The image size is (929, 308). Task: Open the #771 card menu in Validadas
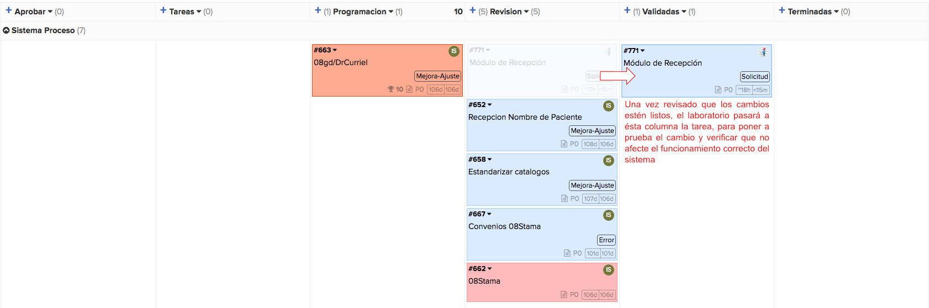click(642, 51)
